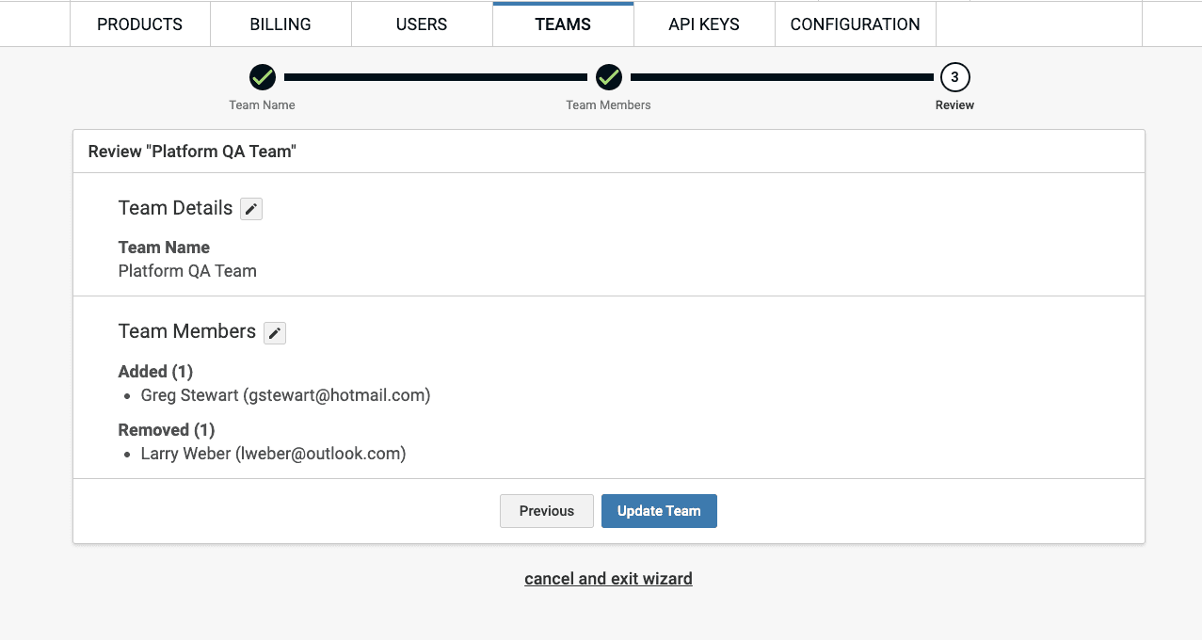Click the Review "Platform QA Team" panel header
The image size is (1202, 640).
[x=192, y=152]
